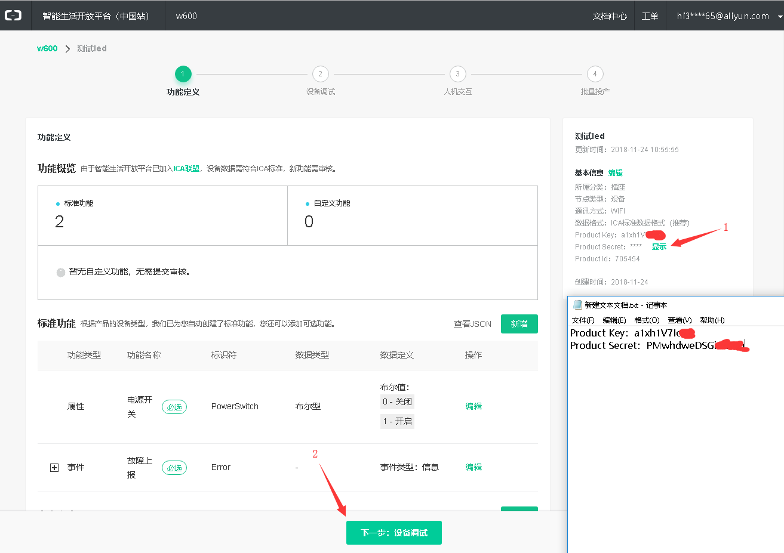This screenshot has height=553, width=784.
Task: Click 1 - 开启 value tag
Action: tap(397, 421)
